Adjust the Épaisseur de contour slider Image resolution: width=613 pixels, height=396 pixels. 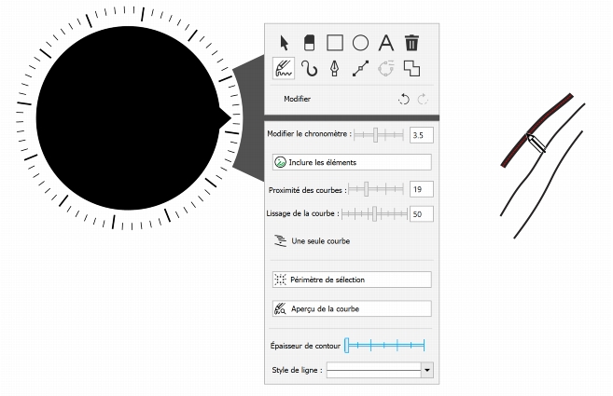click(x=384, y=347)
